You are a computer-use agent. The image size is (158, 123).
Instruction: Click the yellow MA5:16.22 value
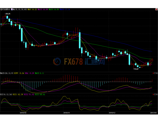(x=32, y=9)
